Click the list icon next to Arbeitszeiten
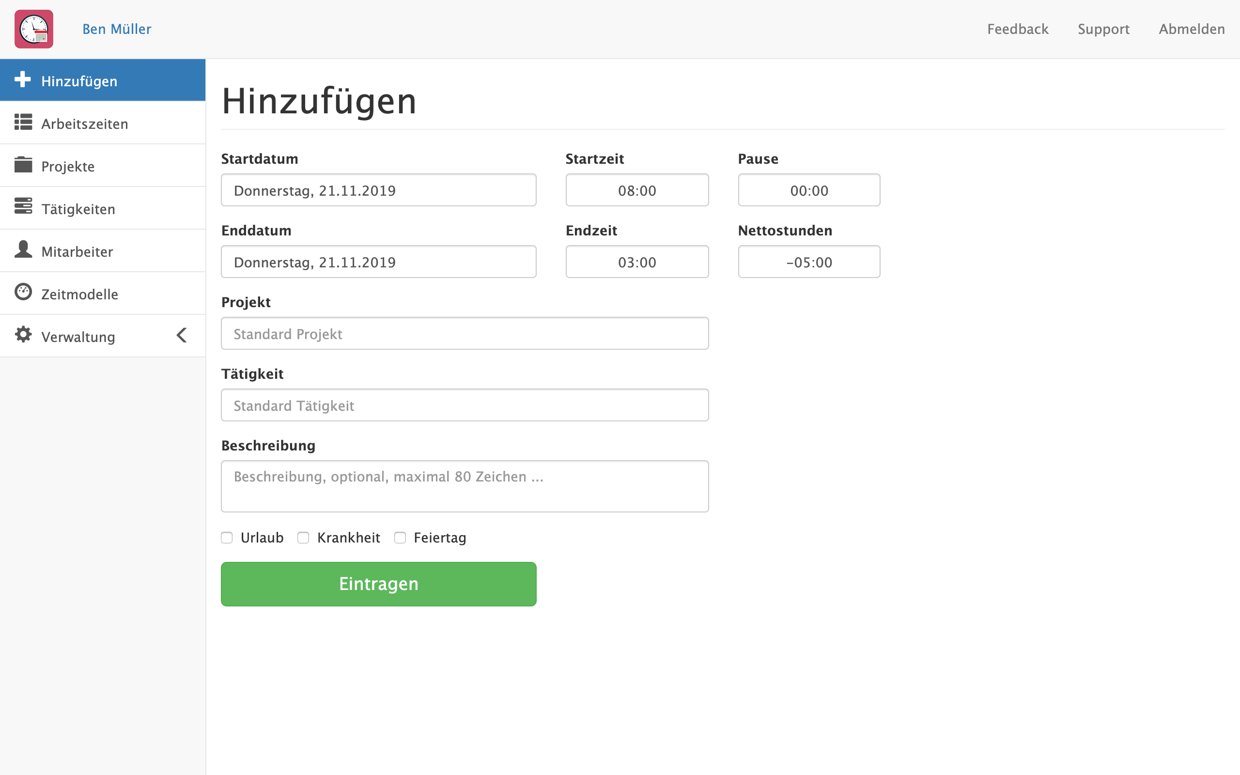 [x=23, y=123]
